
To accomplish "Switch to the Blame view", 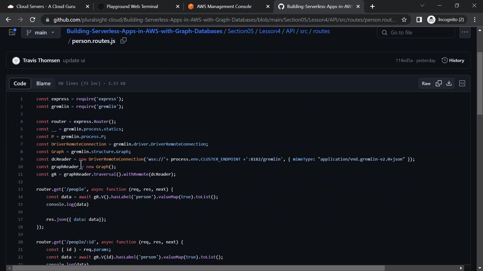I will point(43,83).
